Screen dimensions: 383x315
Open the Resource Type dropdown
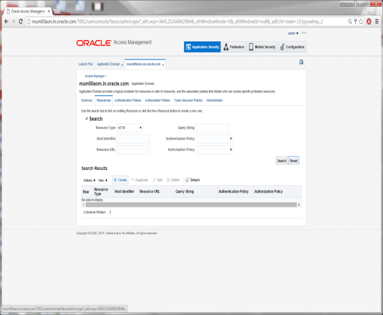[x=130, y=128]
